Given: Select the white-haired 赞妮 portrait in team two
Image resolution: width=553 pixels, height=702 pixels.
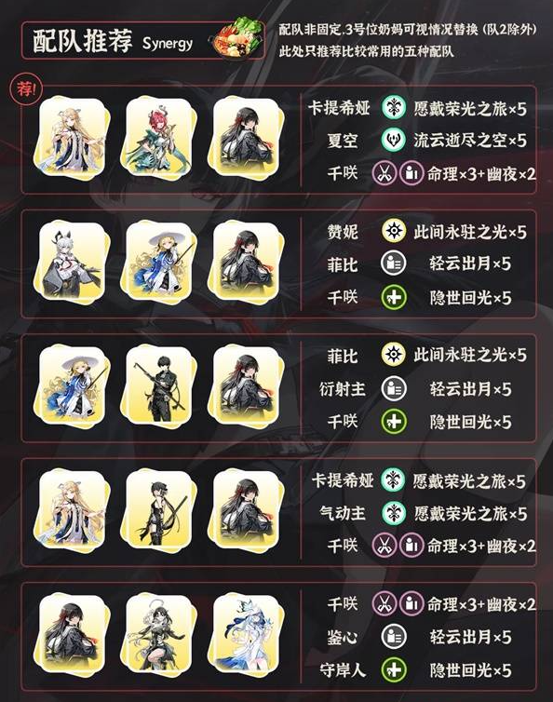Looking at the screenshot, I should point(72,262).
